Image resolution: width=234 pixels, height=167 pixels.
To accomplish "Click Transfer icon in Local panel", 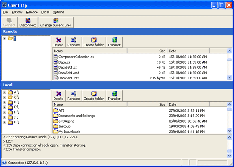I will coord(114,94).
